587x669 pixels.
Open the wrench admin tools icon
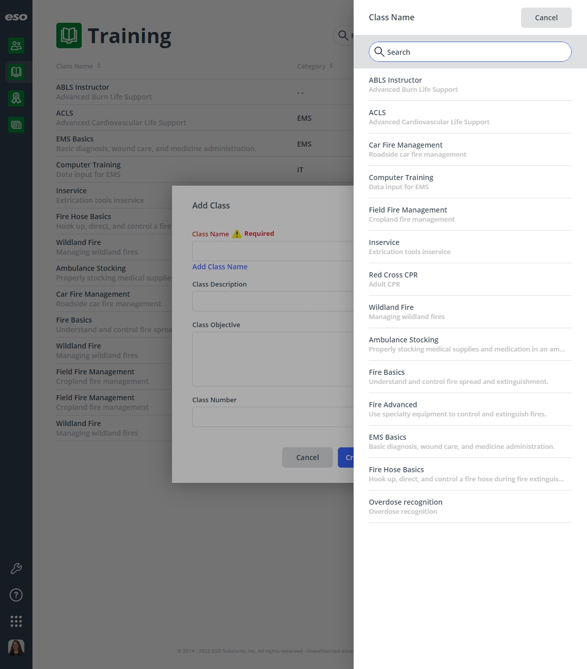click(16, 569)
